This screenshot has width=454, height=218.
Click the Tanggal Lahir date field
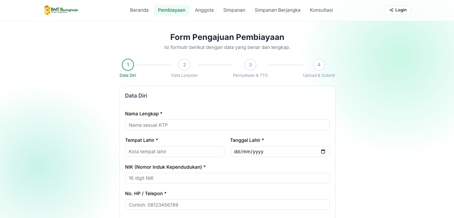coord(280,152)
